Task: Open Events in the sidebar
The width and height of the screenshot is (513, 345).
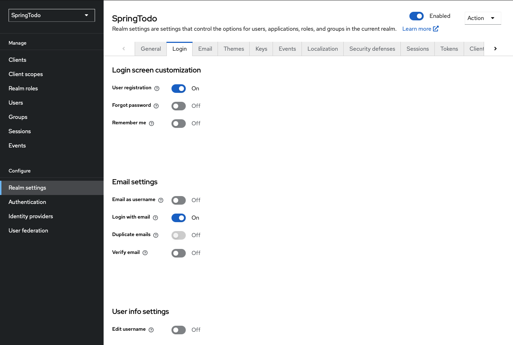Action: (52, 145)
